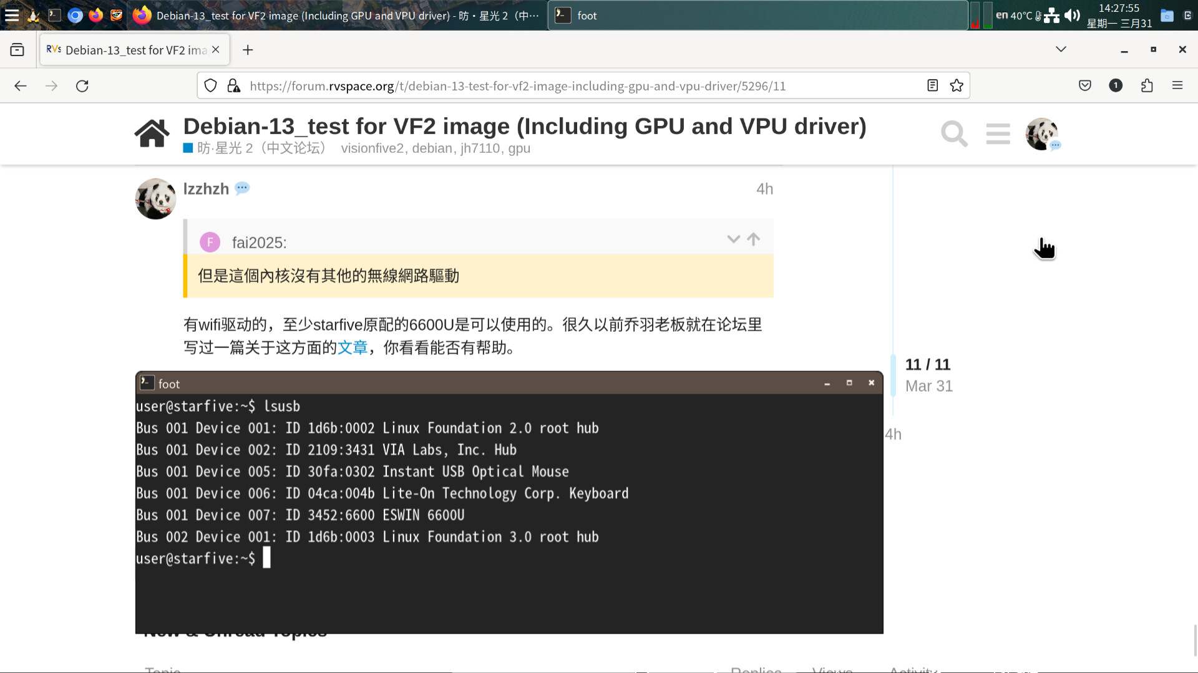The image size is (1198, 673).
Task: Bookmark this page with star icon
Action: click(x=957, y=86)
